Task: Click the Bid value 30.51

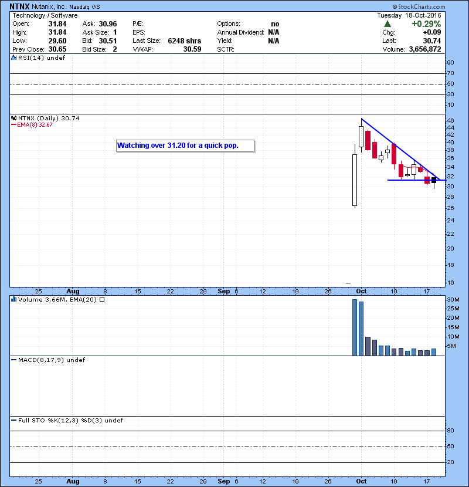Action: click(108, 40)
